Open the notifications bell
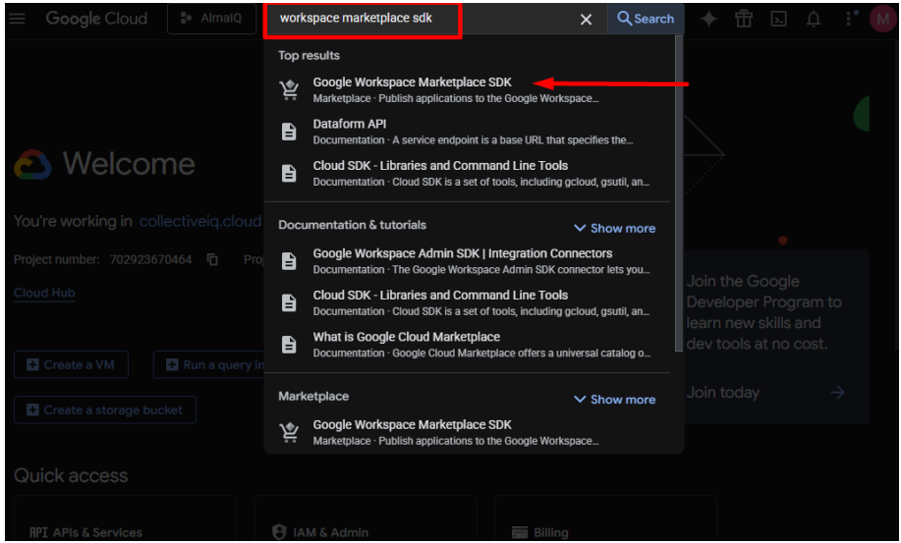901x543 pixels. pos(814,19)
